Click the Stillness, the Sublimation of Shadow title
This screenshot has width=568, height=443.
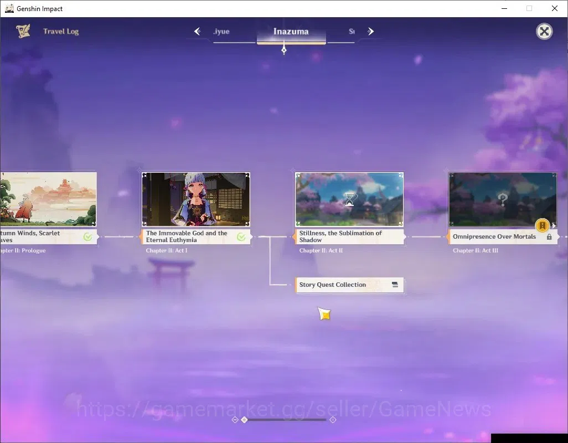tap(340, 236)
